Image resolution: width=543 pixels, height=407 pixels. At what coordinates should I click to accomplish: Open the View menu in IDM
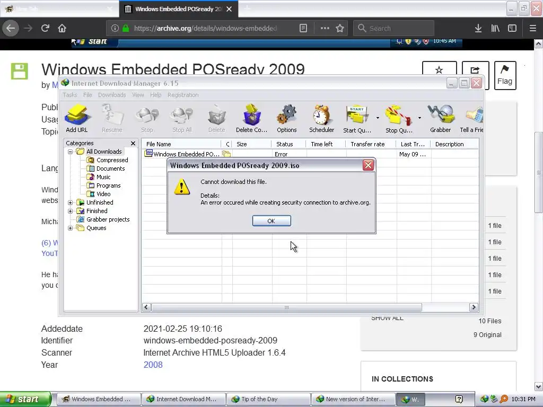tap(138, 95)
